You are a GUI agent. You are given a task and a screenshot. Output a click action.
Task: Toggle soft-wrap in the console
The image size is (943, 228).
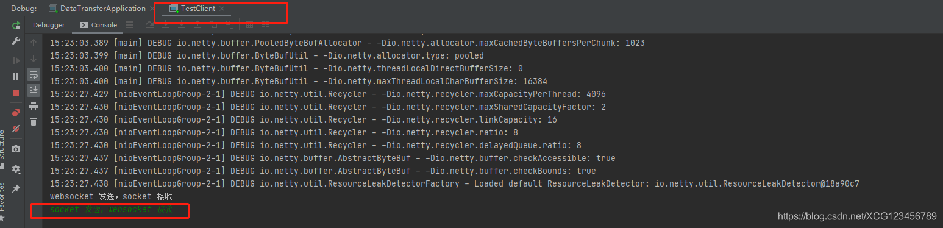[x=34, y=74]
